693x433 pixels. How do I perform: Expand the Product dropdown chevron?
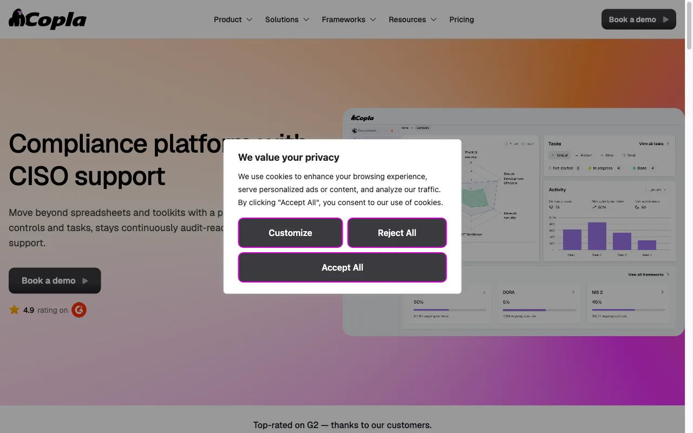[x=249, y=19]
